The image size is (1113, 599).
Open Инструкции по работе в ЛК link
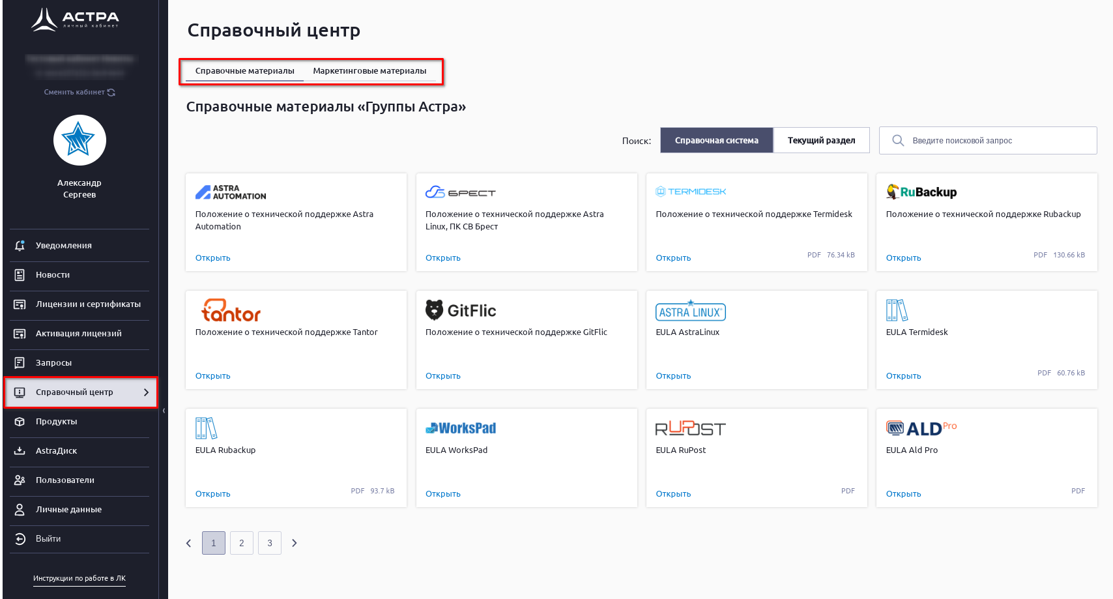(x=79, y=579)
